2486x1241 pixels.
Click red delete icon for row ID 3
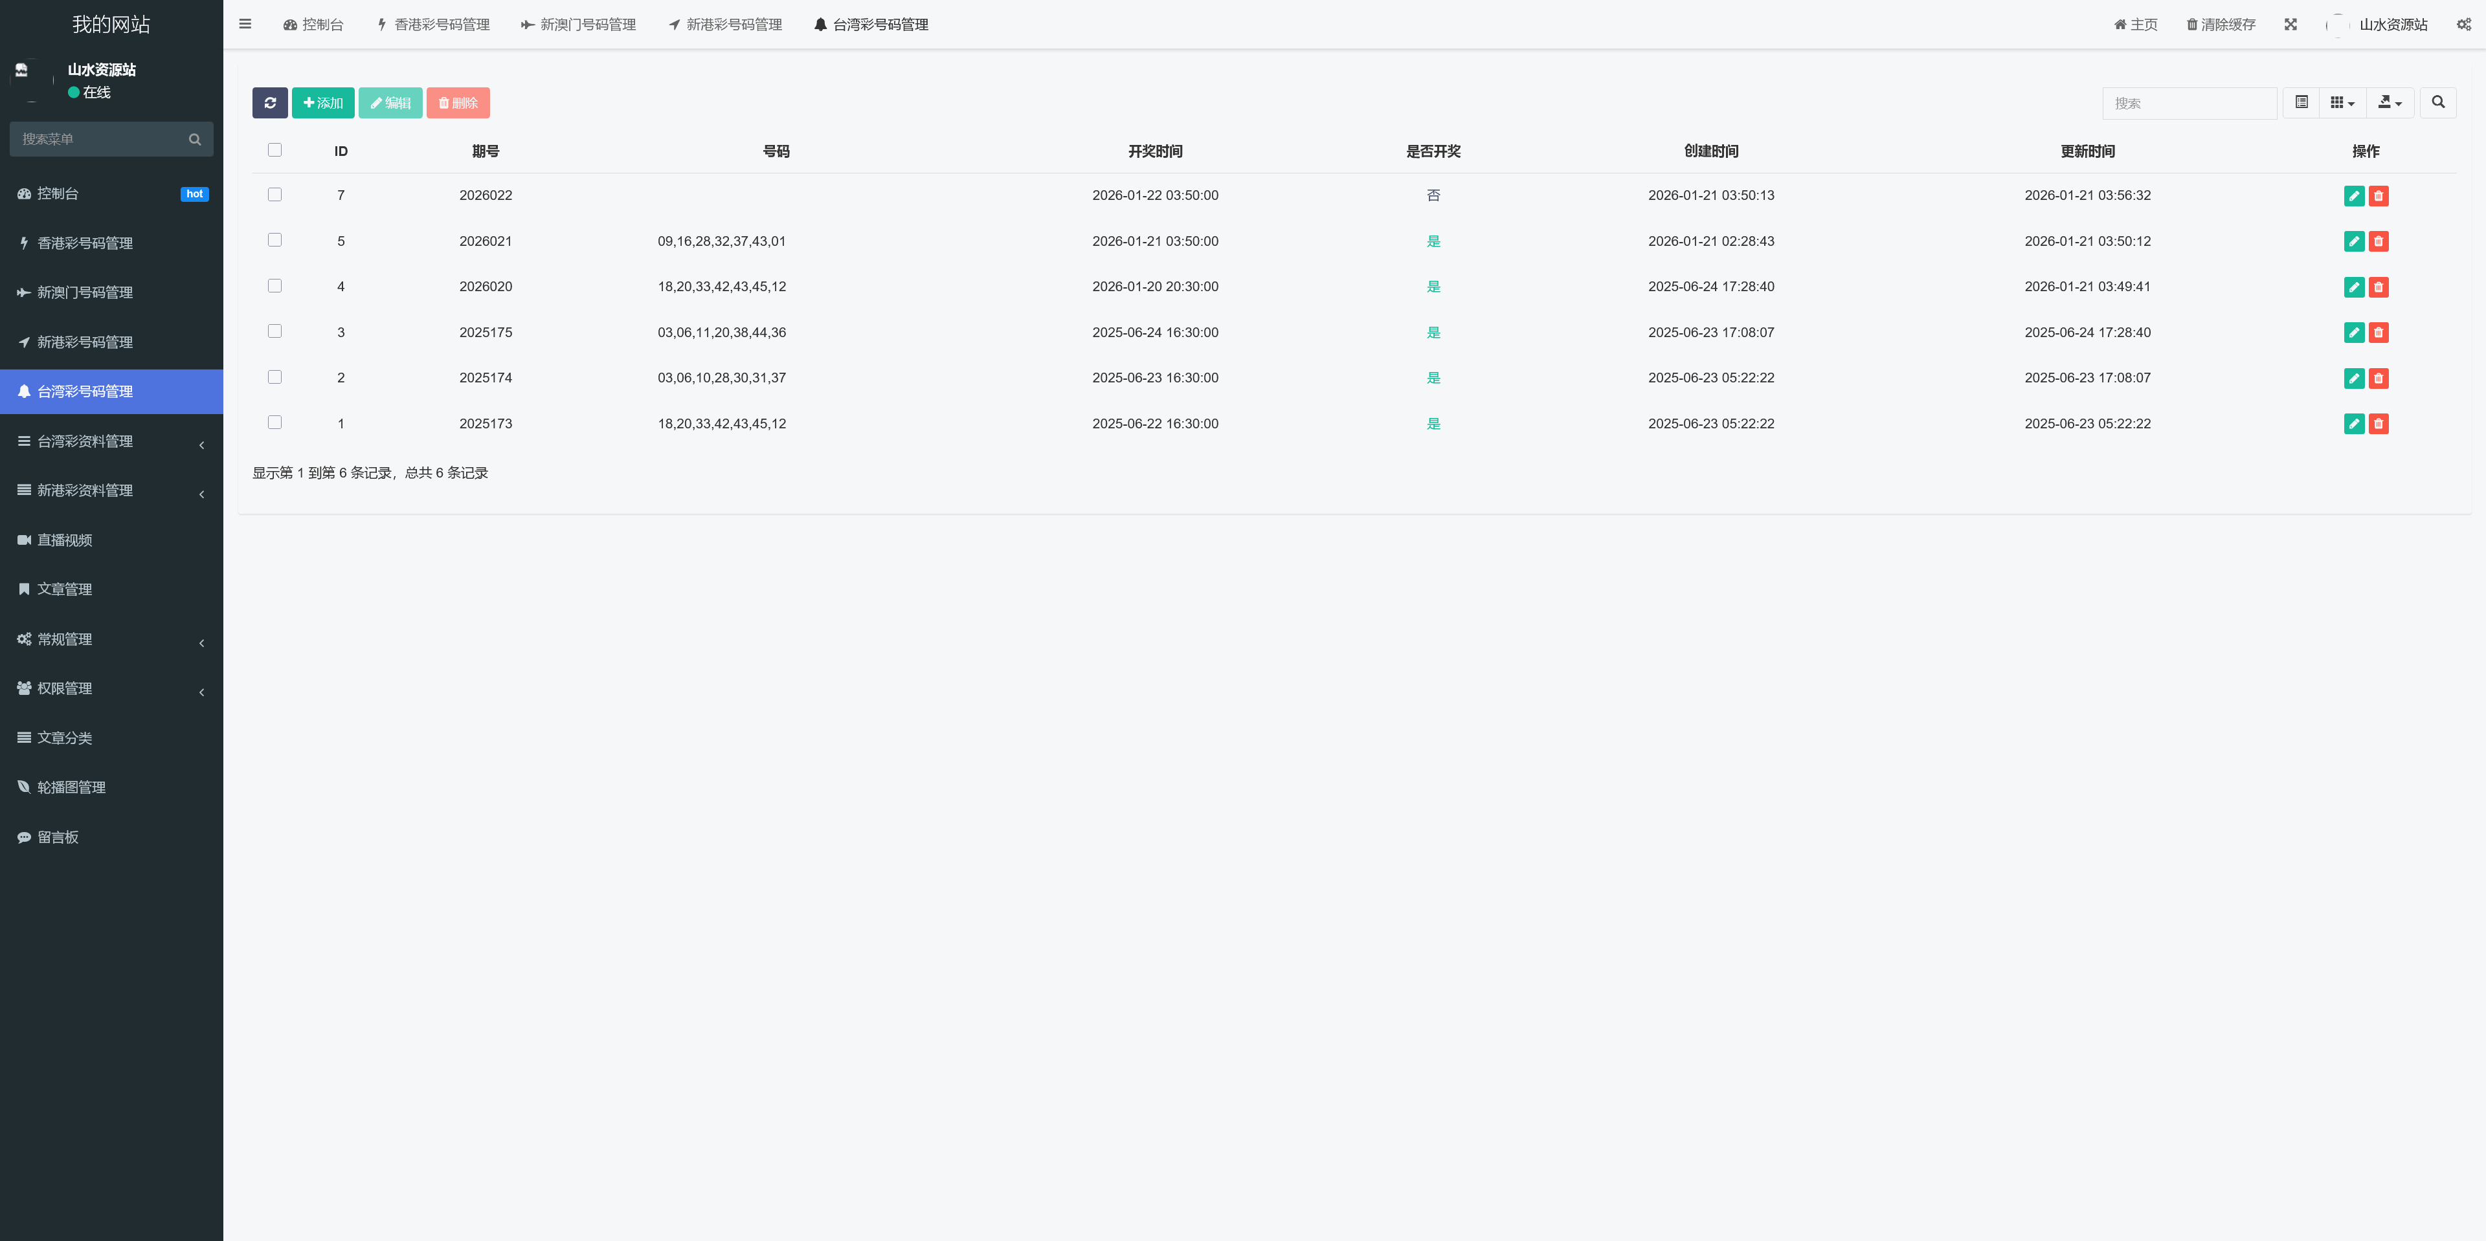tap(2379, 333)
